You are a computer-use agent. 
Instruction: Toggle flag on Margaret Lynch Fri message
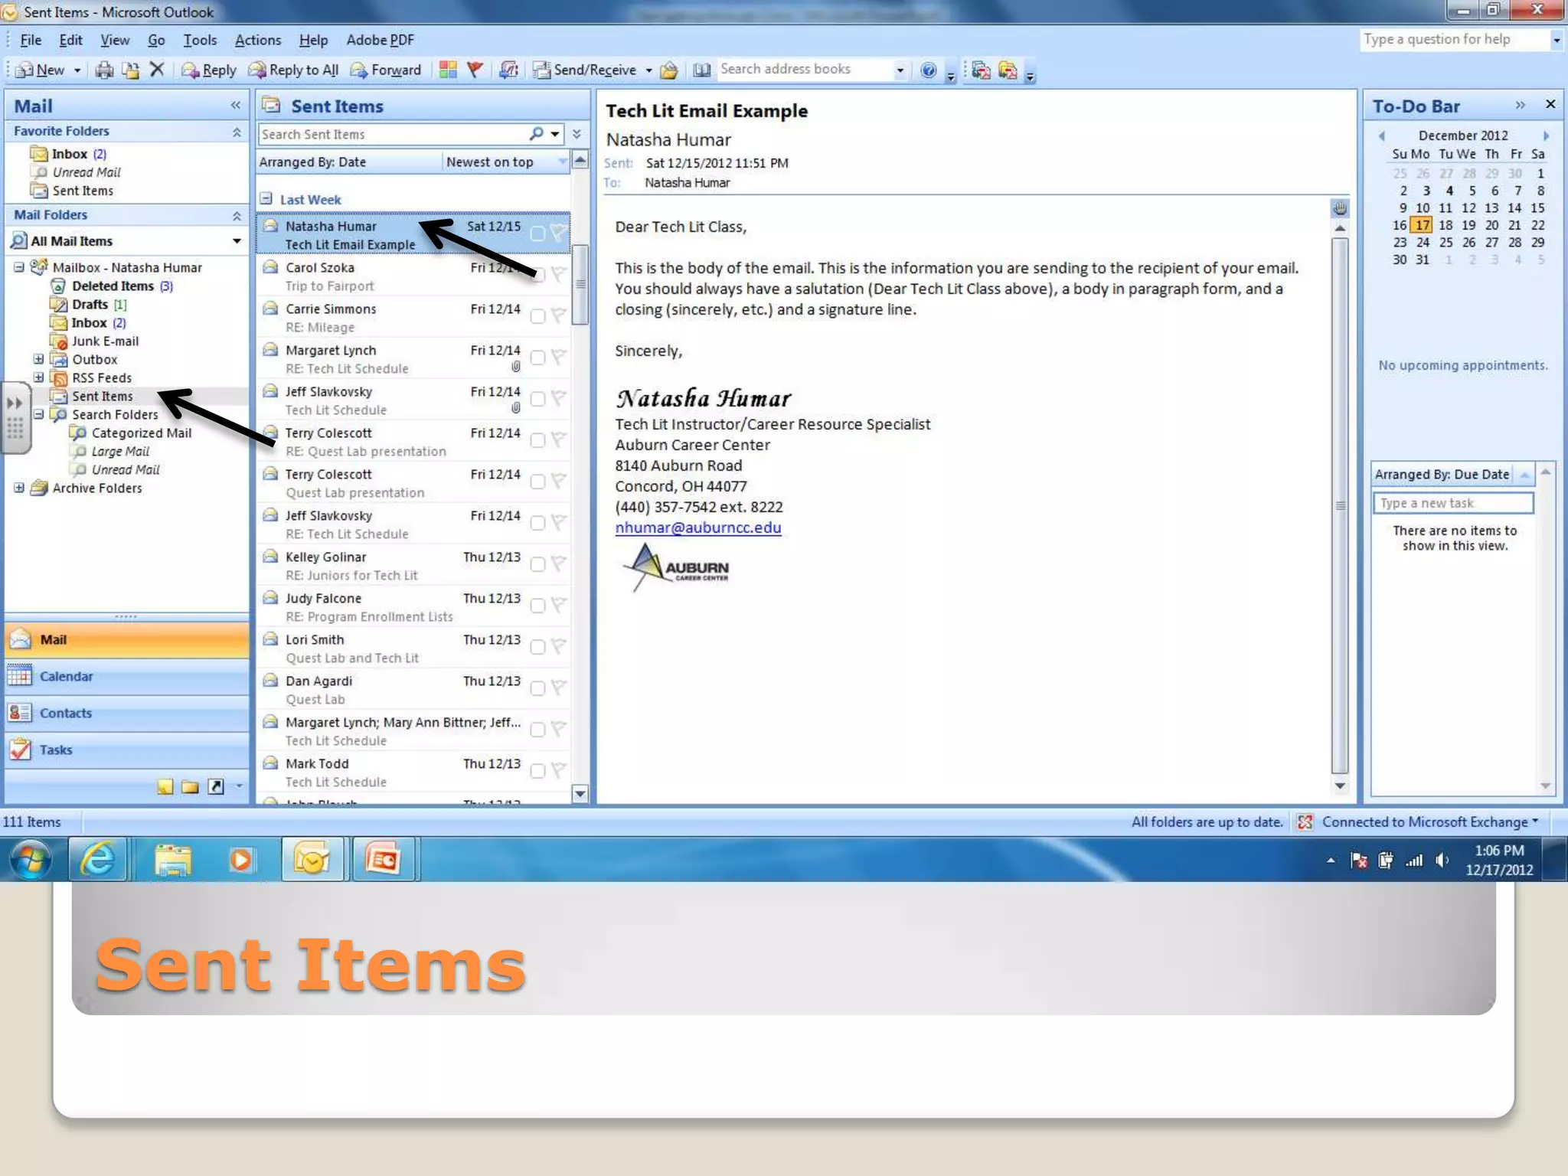click(559, 357)
